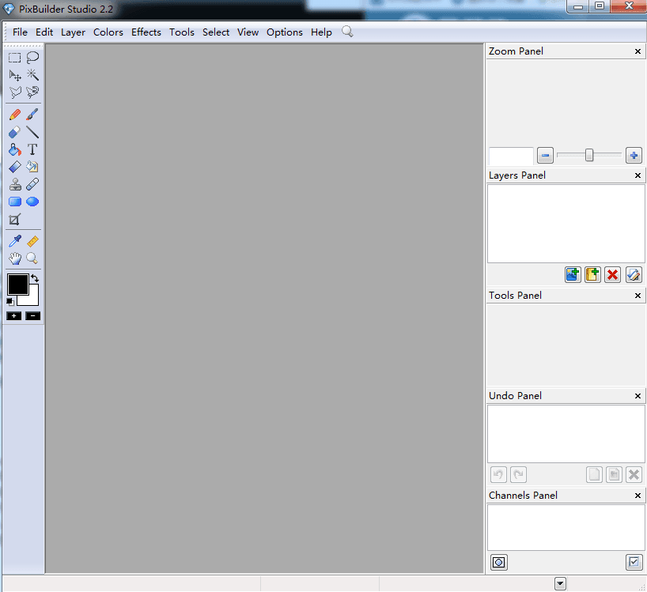Swap foreground and background colors
Image resolution: width=647 pixels, height=592 pixels.
coord(35,278)
